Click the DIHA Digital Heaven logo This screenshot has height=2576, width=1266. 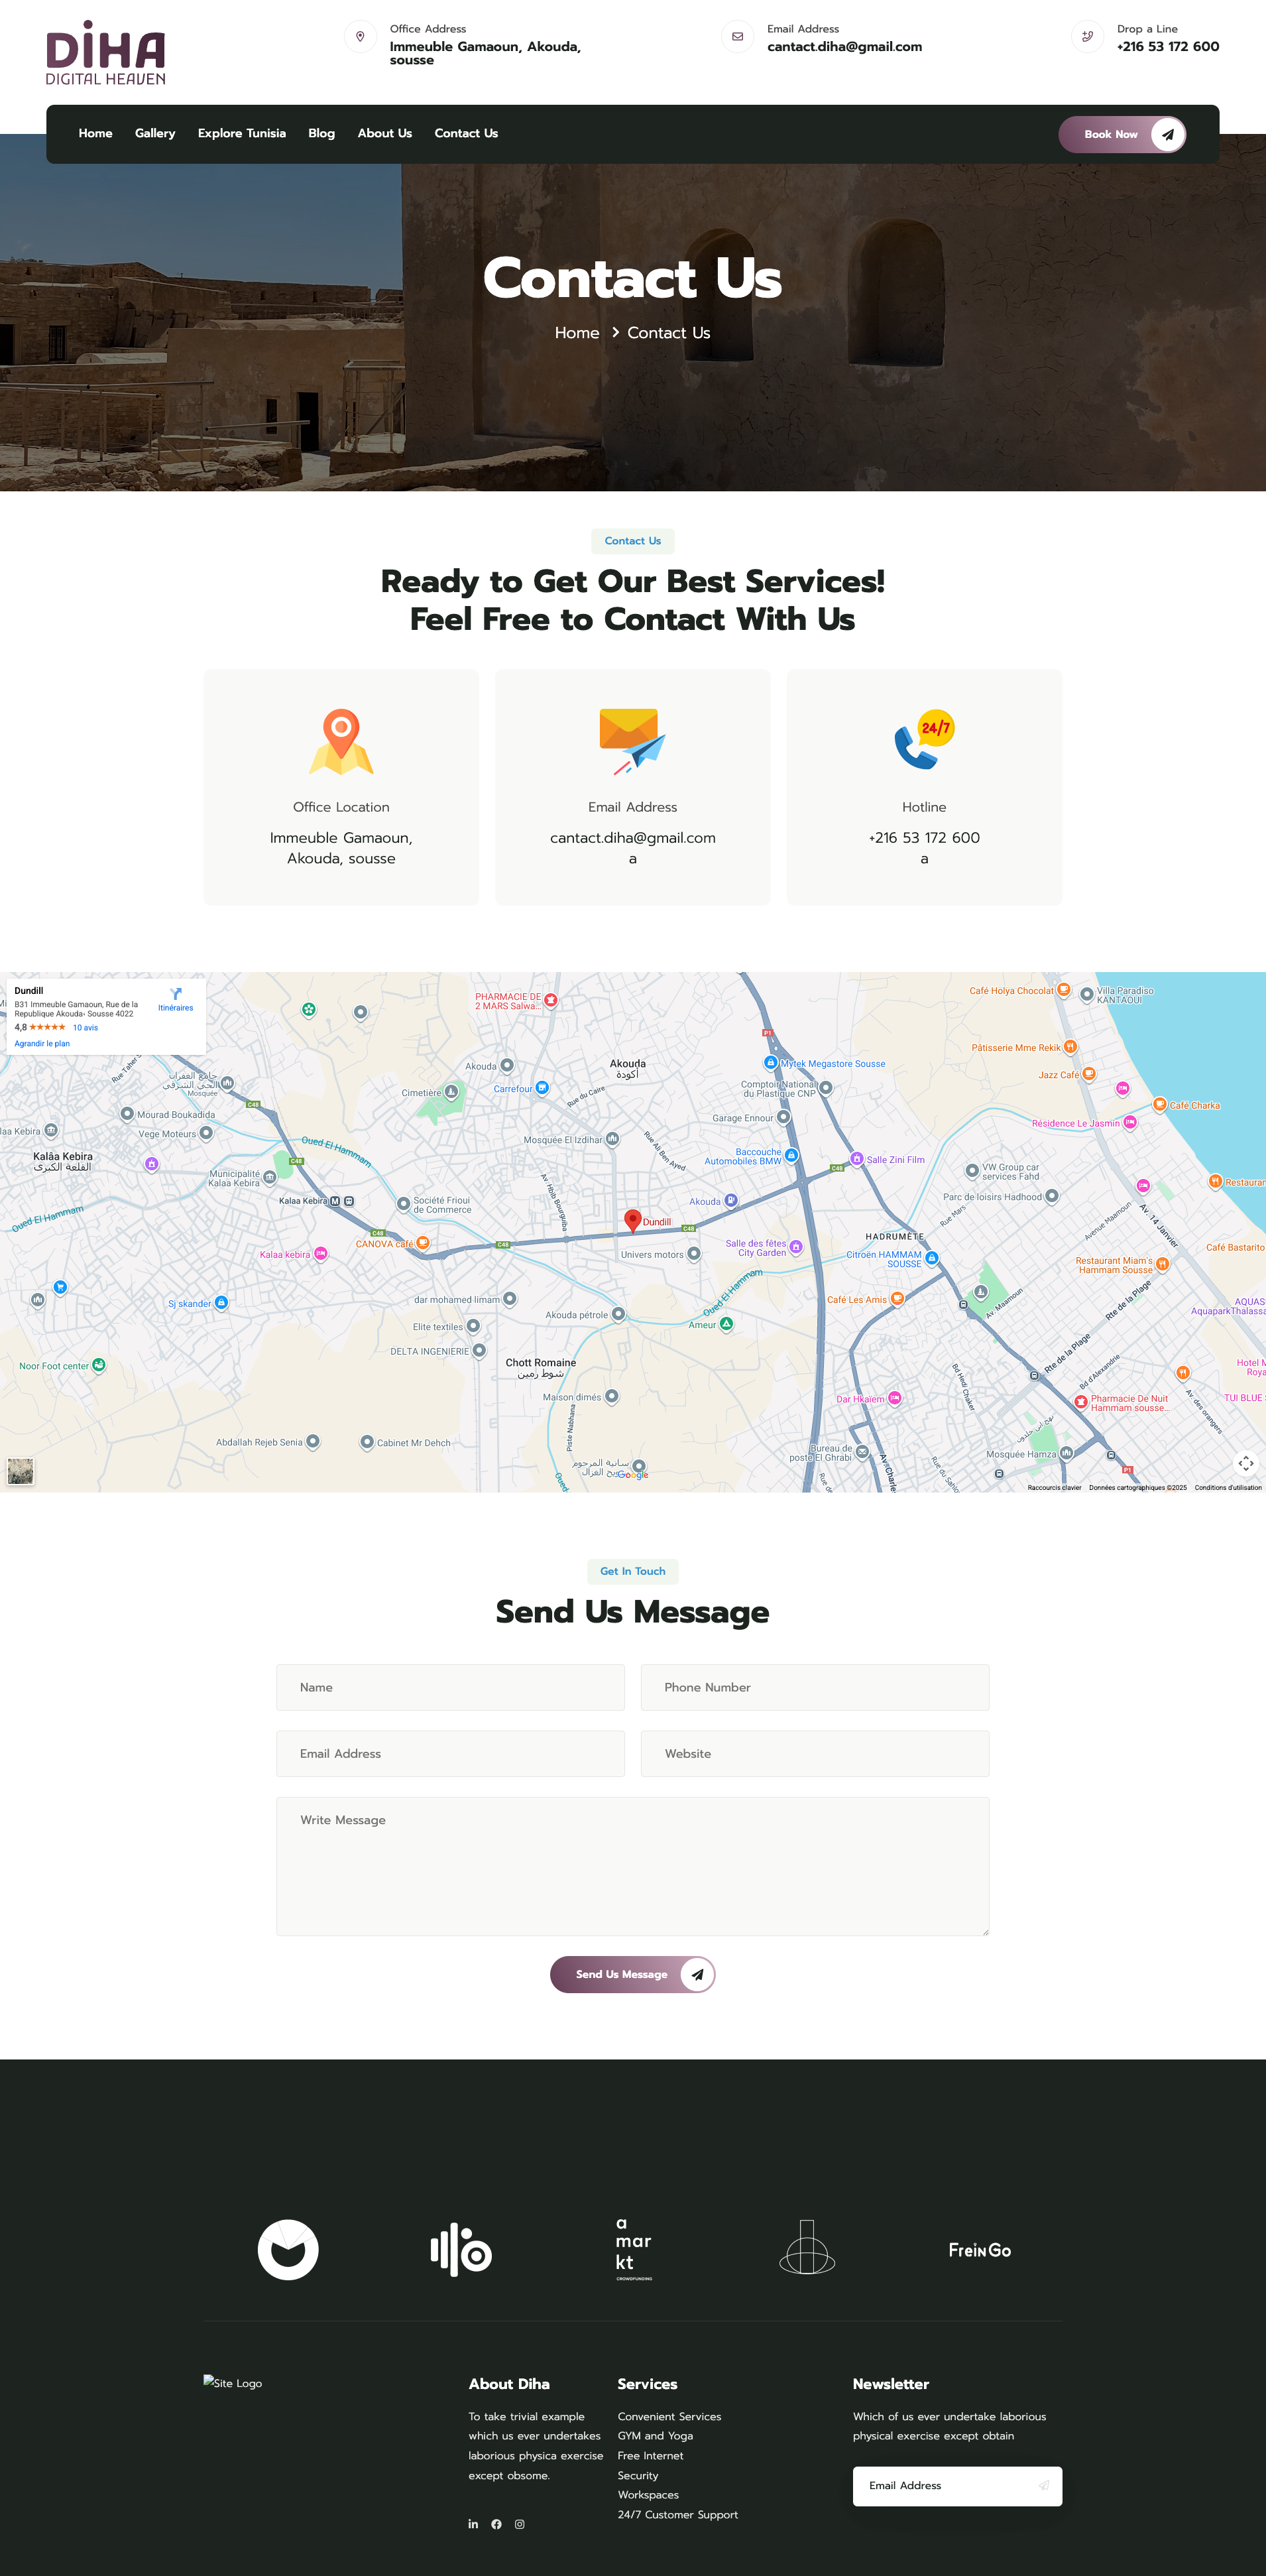click(x=105, y=53)
